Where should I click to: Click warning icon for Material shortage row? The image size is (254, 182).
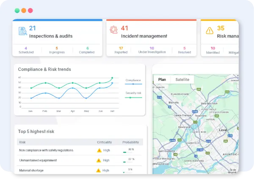pyautogui.click(x=99, y=171)
